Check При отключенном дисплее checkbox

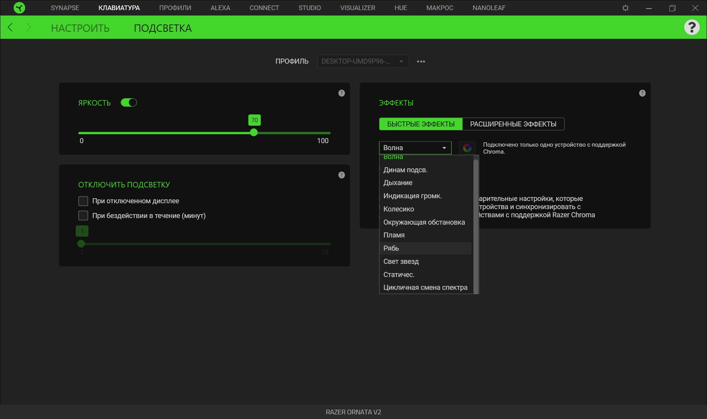tap(83, 201)
